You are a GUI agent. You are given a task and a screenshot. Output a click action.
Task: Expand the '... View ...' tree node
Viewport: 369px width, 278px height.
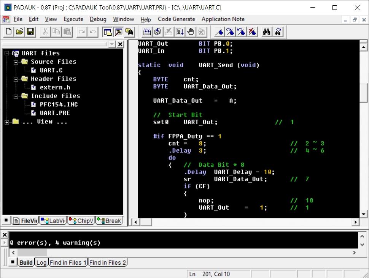pyautogui.click(x=7, y=122)
